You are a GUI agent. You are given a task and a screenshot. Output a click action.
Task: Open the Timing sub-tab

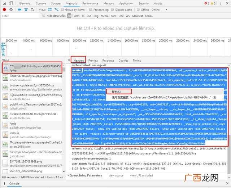(137, 61)
